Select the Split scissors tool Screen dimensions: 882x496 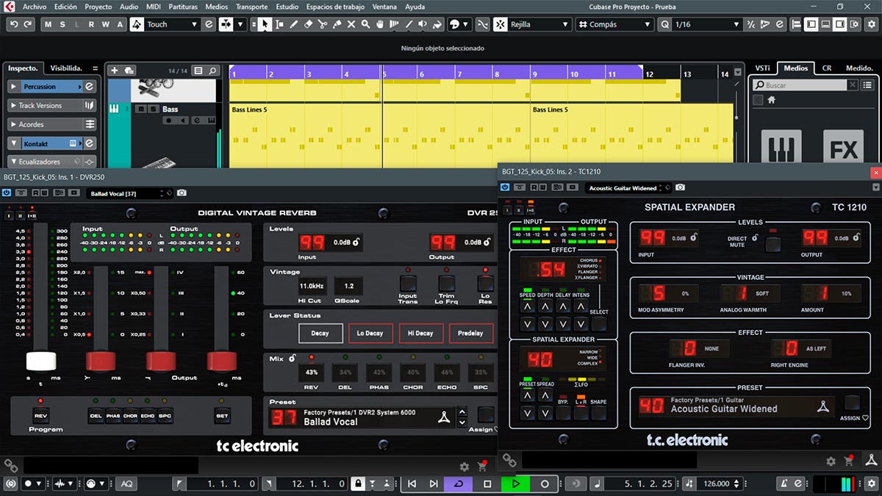(x=323, y=24)
